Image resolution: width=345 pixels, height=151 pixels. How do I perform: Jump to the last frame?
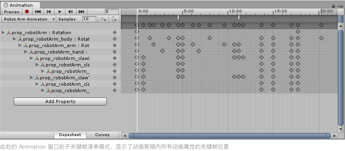click(x=81, y=12)
